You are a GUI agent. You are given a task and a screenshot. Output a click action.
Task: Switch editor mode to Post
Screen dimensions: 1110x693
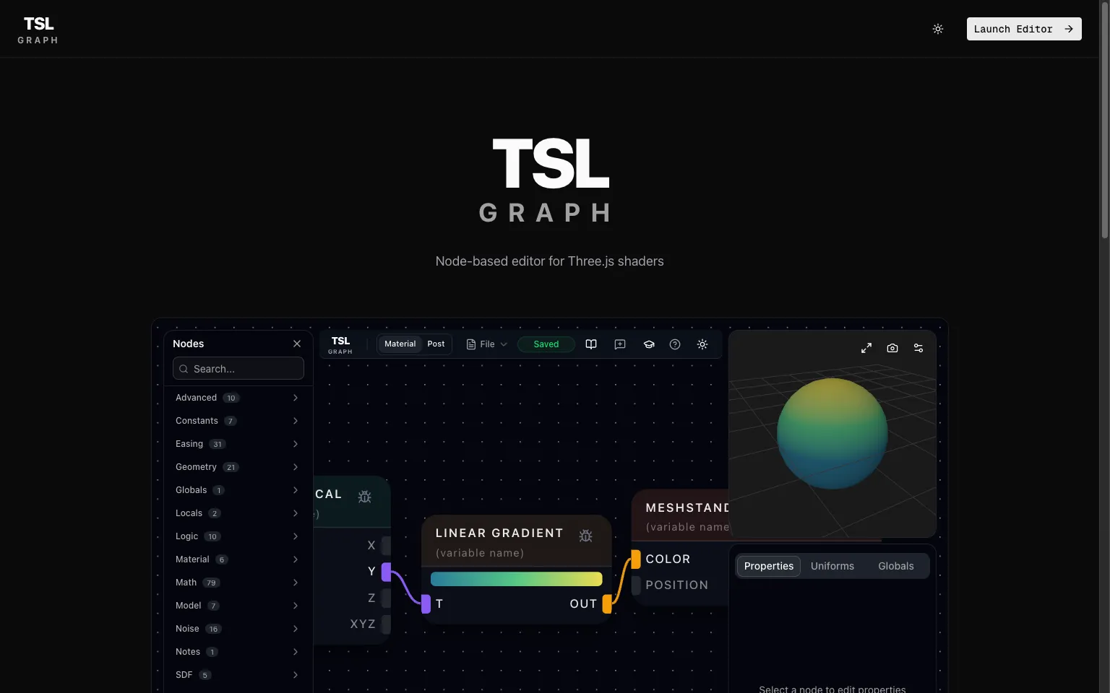pos(436,344)
